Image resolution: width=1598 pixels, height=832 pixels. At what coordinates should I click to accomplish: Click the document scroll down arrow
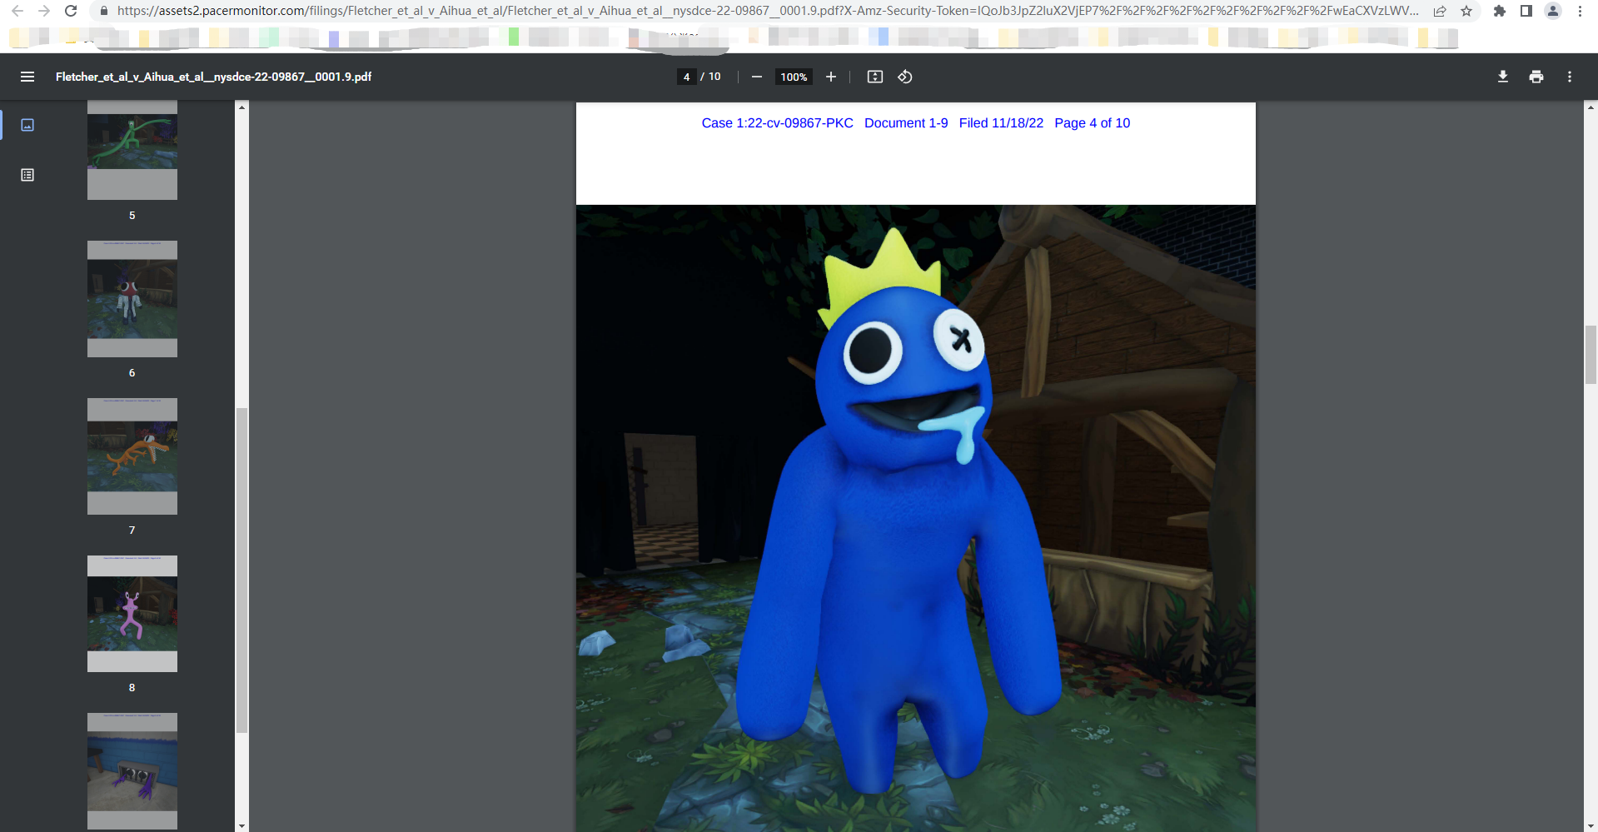[1591, 826]
